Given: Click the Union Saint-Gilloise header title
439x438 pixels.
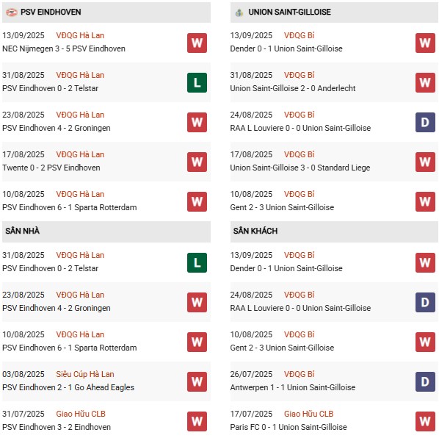Looking at the screenshot, I should [289, 12].
